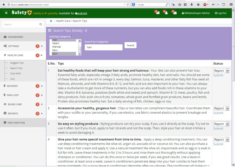This screenshot has height=167, width=235.
Task: Click the Search button
Action: (131, 45)
